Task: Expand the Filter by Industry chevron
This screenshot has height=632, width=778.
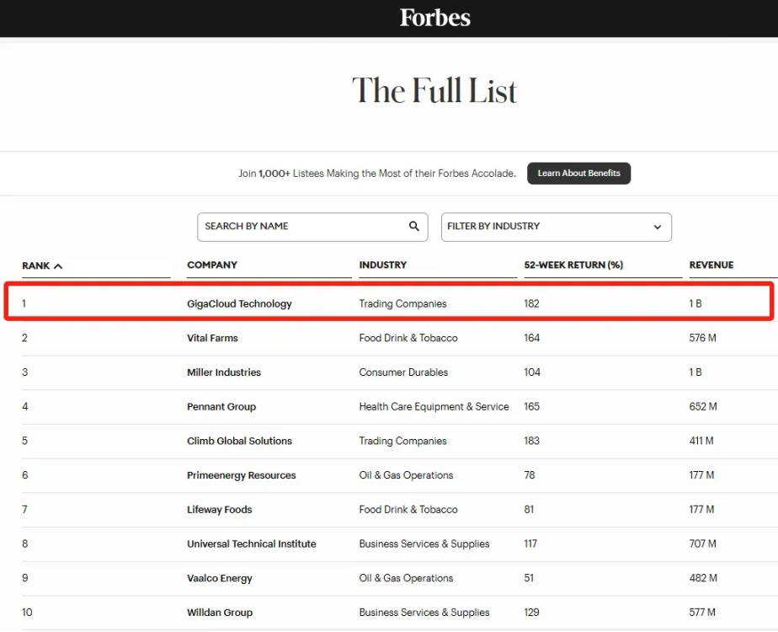Action: [658, 227]
